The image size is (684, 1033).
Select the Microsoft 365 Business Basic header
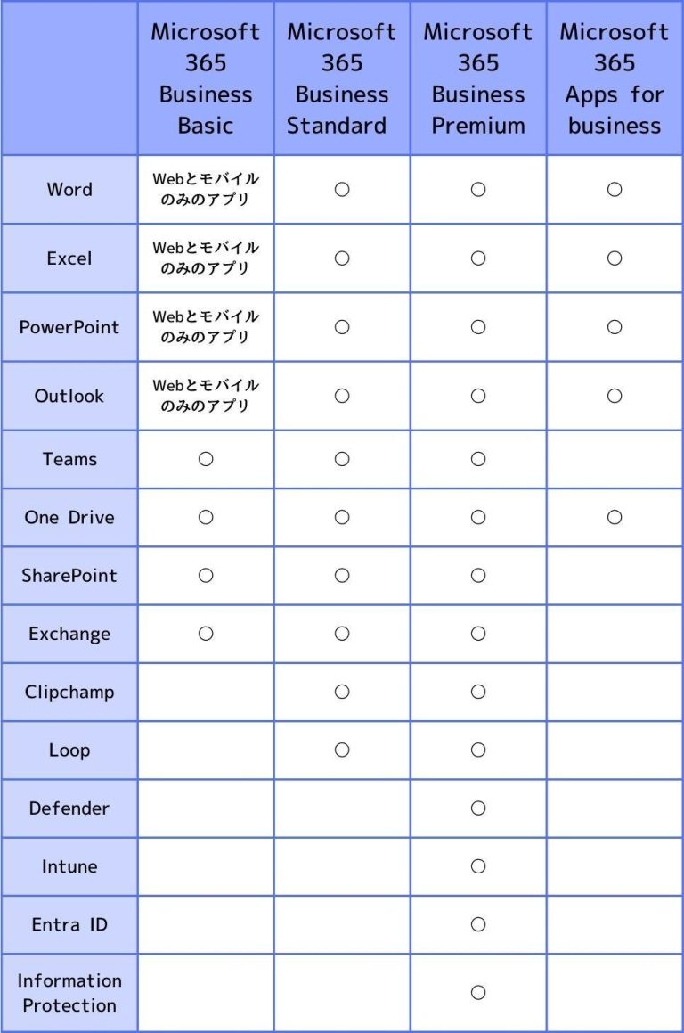pyautogui.click(x=206, y=78)
